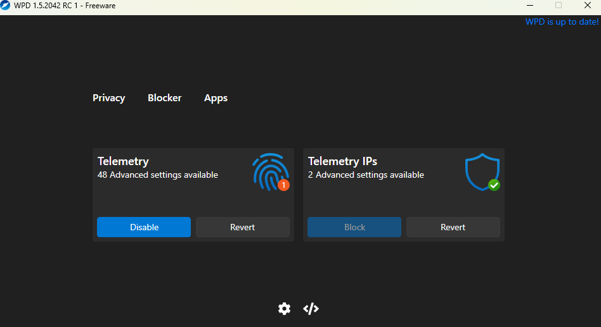This screenshot has width=601, height=327.
Task: Click the Telemetry card heading
Action: [123, 161]
